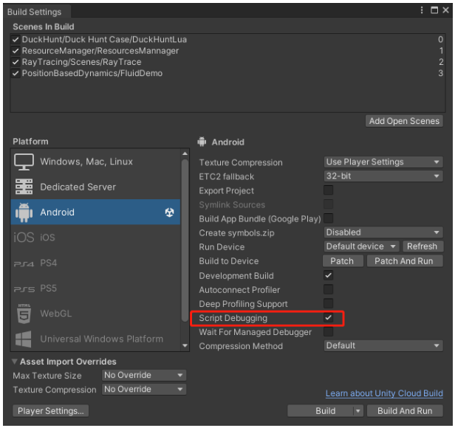Image resolution: width=455 pixels, height=428 pixels.
Task: Open Asset Import Texture Compression override dropdown
Action: coord(144,389)
